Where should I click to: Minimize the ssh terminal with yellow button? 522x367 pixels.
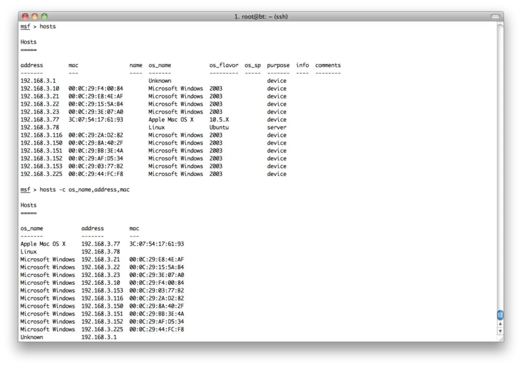click(34, 15)
